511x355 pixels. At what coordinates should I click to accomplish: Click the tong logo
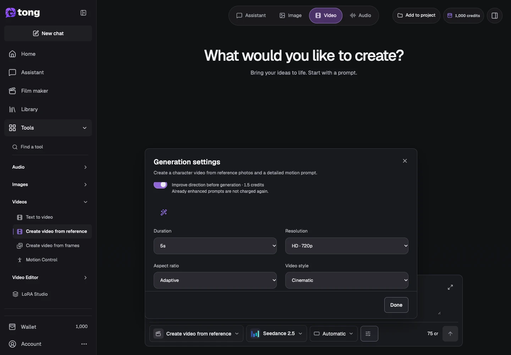(x=23, y=13)
